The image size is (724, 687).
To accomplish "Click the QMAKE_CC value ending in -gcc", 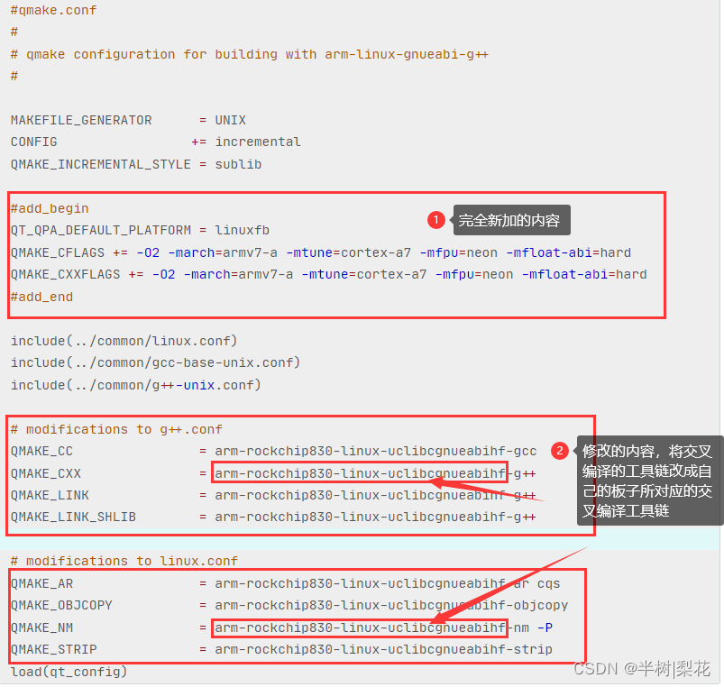I will [x=376, y=451].
